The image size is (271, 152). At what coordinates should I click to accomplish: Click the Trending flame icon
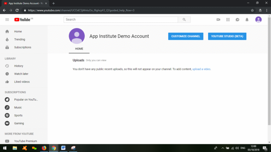[7, 39]
